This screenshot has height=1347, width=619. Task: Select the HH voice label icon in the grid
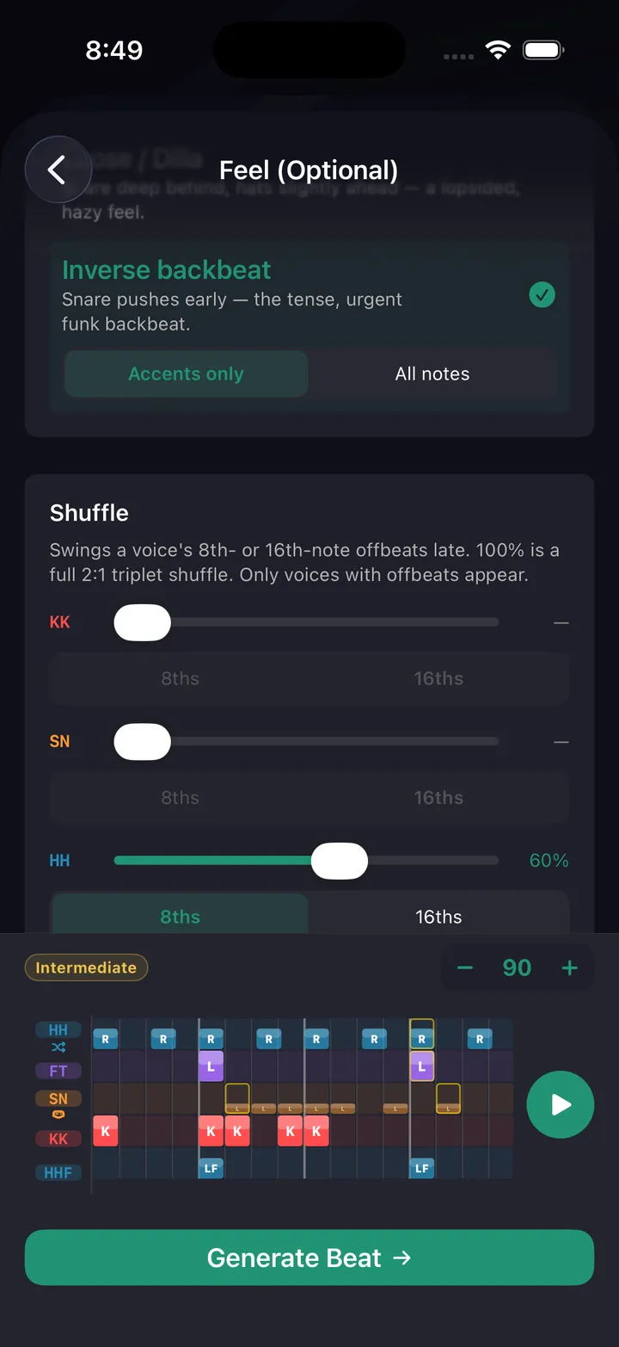pyautogui.click(x=58, y=1029)
